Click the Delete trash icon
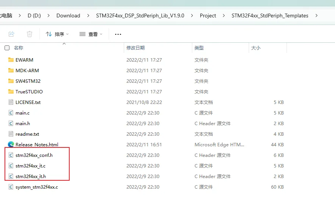 point(30,34)
